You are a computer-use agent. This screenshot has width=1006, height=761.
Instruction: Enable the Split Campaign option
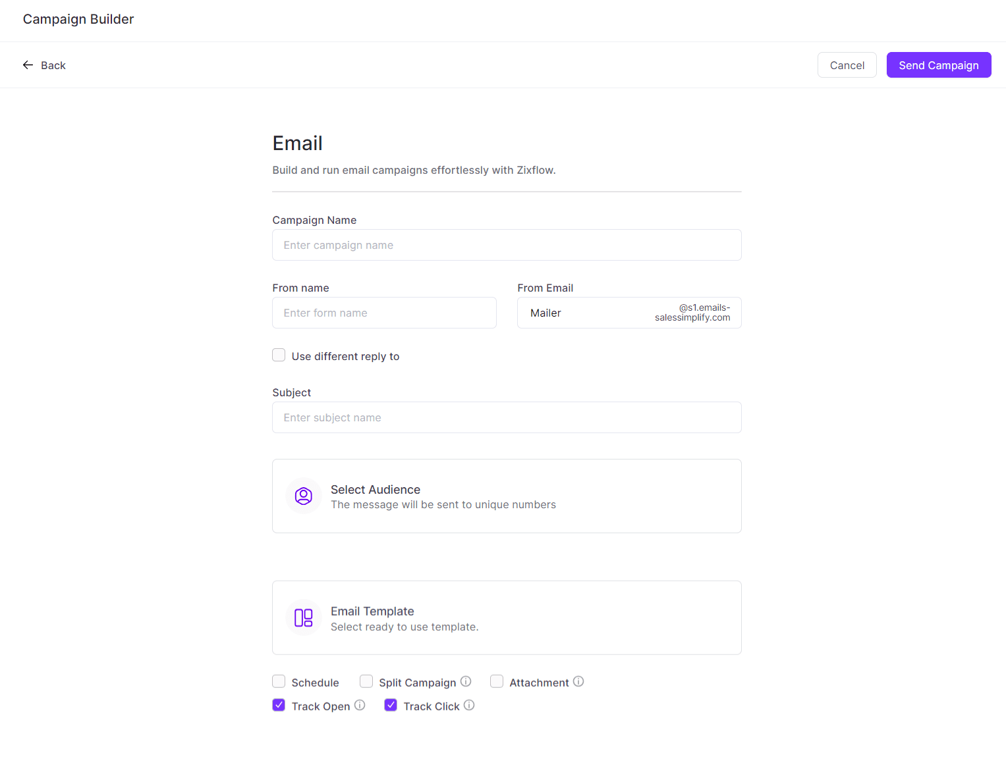pyautogui.click(x=366, y=681)
